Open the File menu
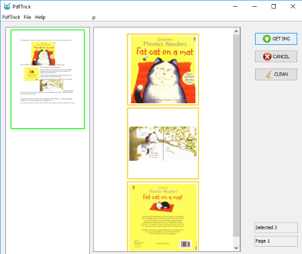Image resolution: width=302 pixels, height=254 pixels. coord(28,17)
